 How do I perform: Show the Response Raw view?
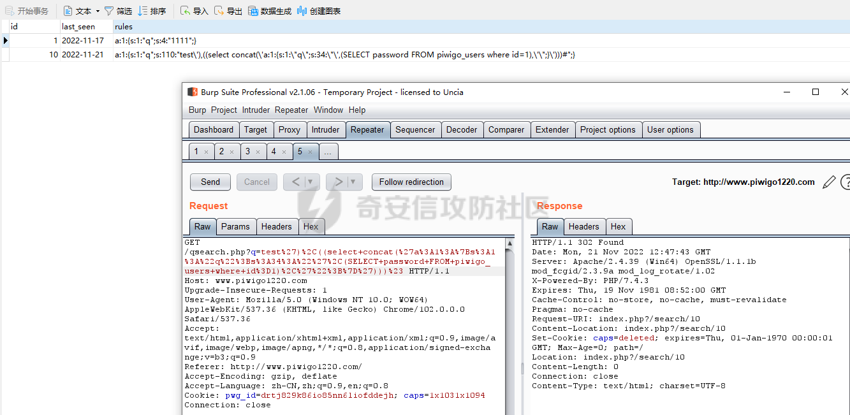click(550, 226)
